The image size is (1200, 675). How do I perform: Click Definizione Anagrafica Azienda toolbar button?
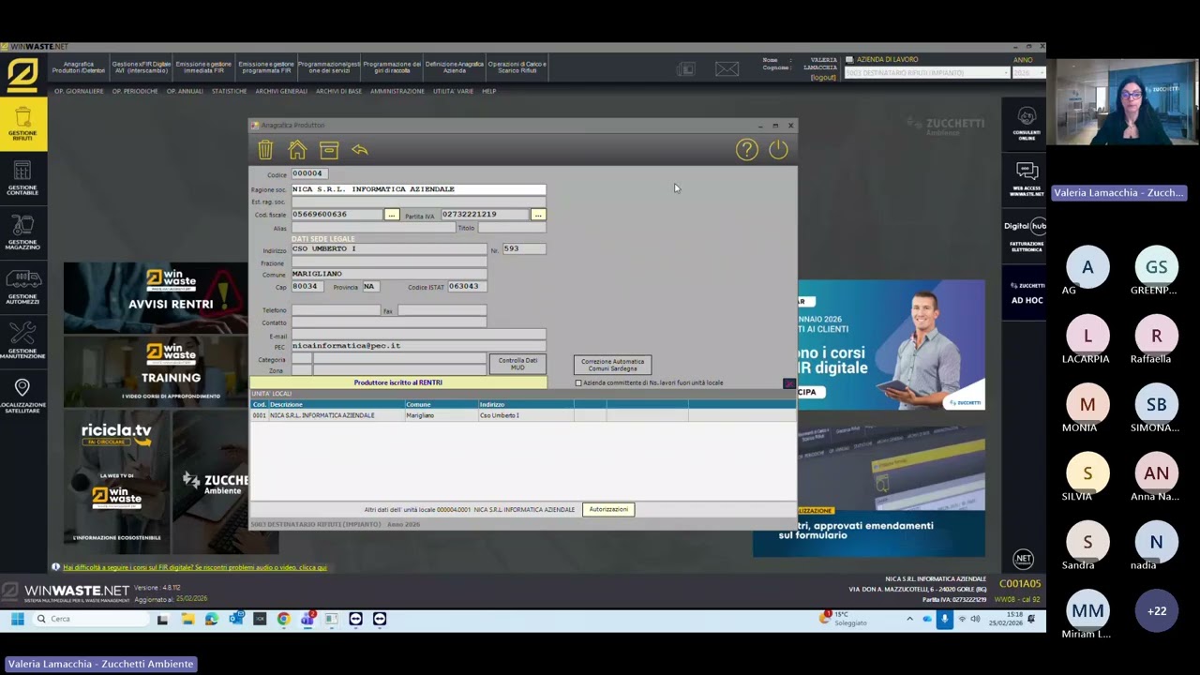coord(455,67)
